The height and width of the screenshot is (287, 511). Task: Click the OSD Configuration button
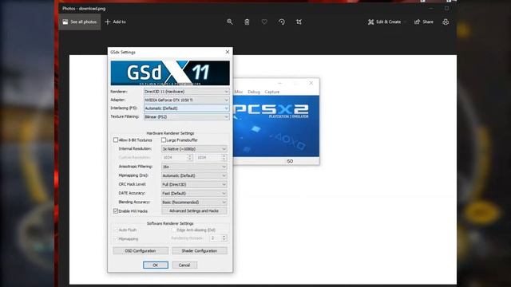(x=141, y=251)
